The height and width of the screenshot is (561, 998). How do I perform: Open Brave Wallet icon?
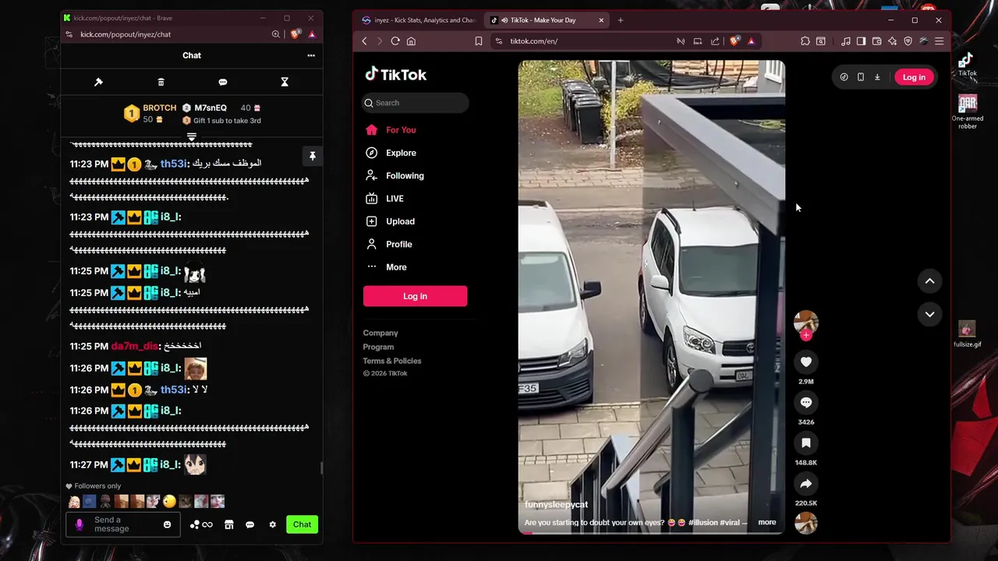(876, 41)
